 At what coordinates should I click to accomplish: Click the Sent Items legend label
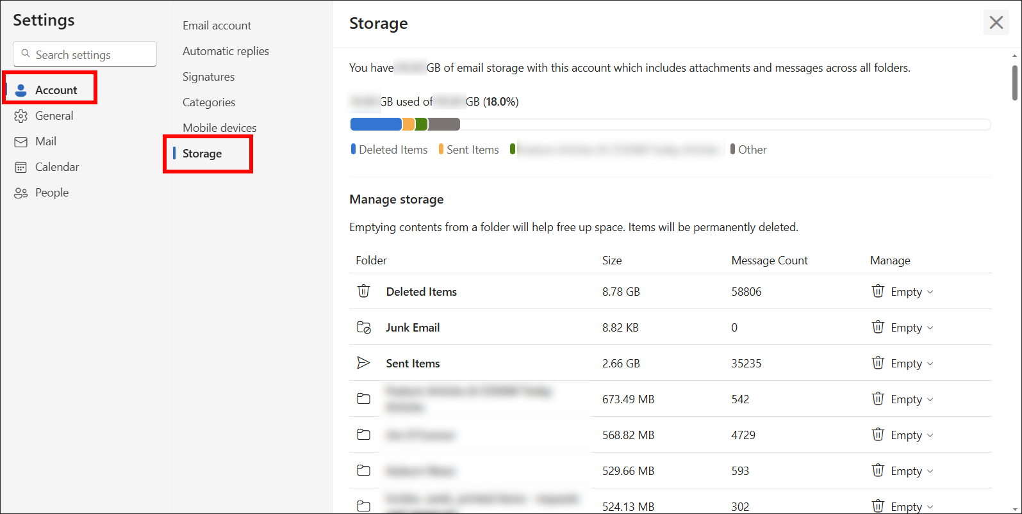coord(473,150)
